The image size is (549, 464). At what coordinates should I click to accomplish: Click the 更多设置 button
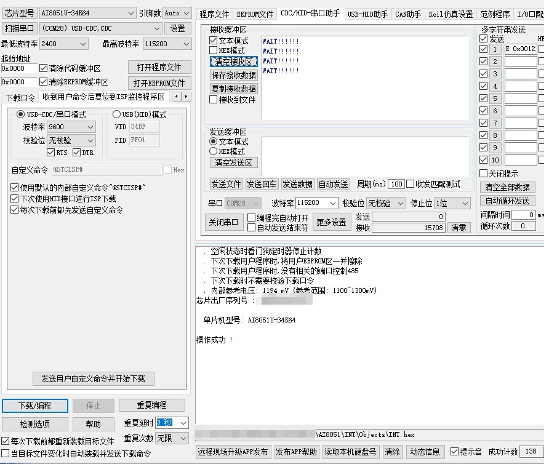pyautogui.click(x=332, y=222)
